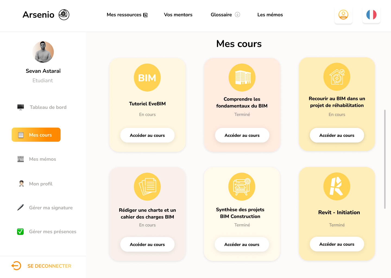Open the user account icon
This screenshot has width=391, height=278.
pyautogui.click(x=343, y=15)
